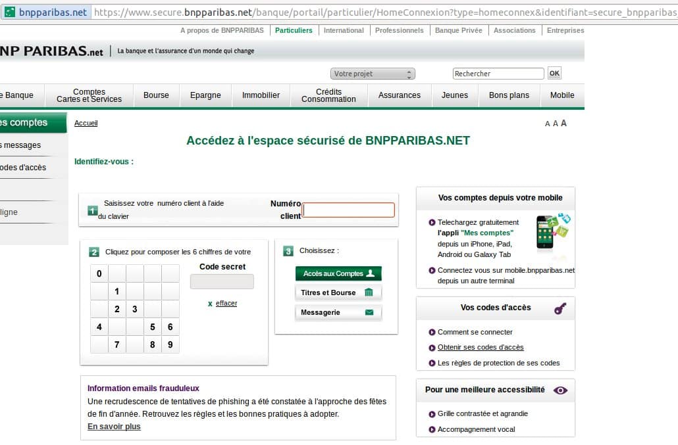Screen dimensions: 678x445
Task: Click the eye icon for better accessibility
Action: (560, 390)
